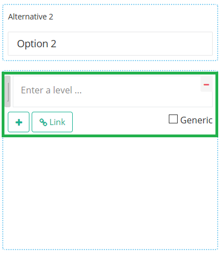This screenshot has width=221, height=254.
Task: Click the chain icon inside the Link button
Action: [43, 122]
